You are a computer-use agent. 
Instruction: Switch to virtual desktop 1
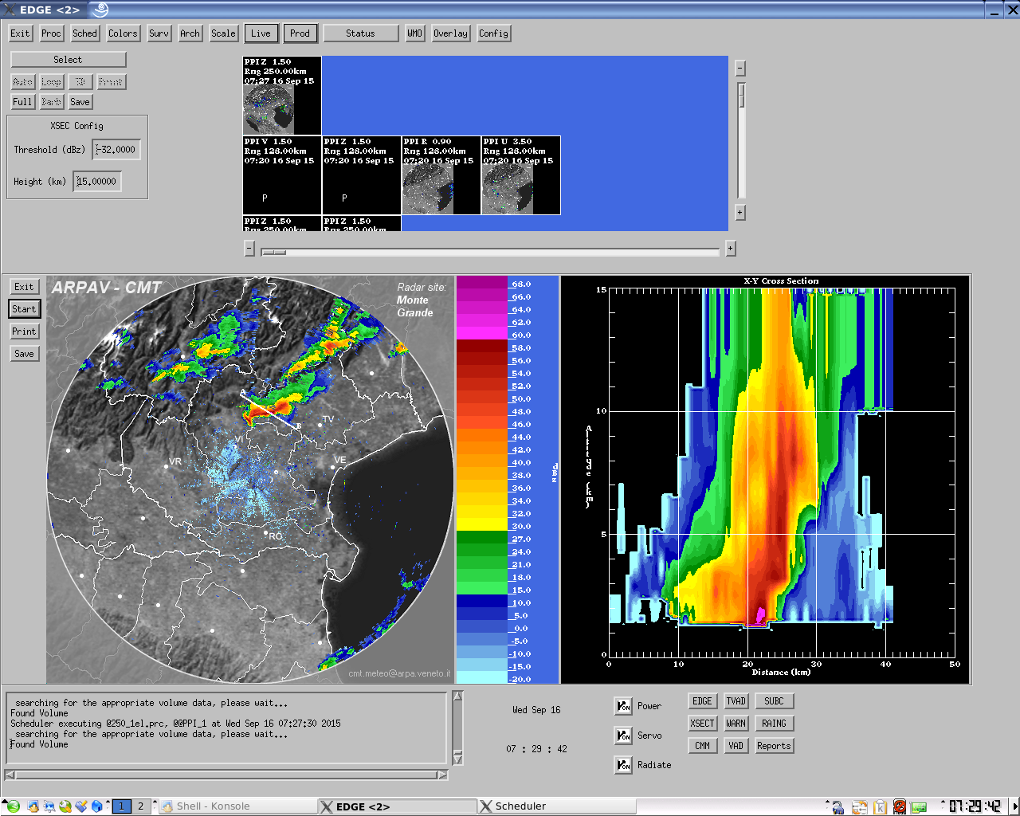121,806
